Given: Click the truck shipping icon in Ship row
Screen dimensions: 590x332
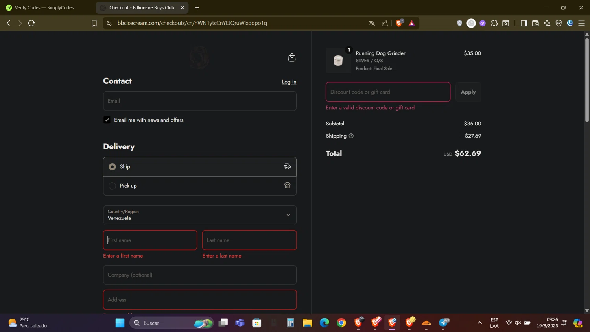Looking at the screenshot, I should (288, 166).
